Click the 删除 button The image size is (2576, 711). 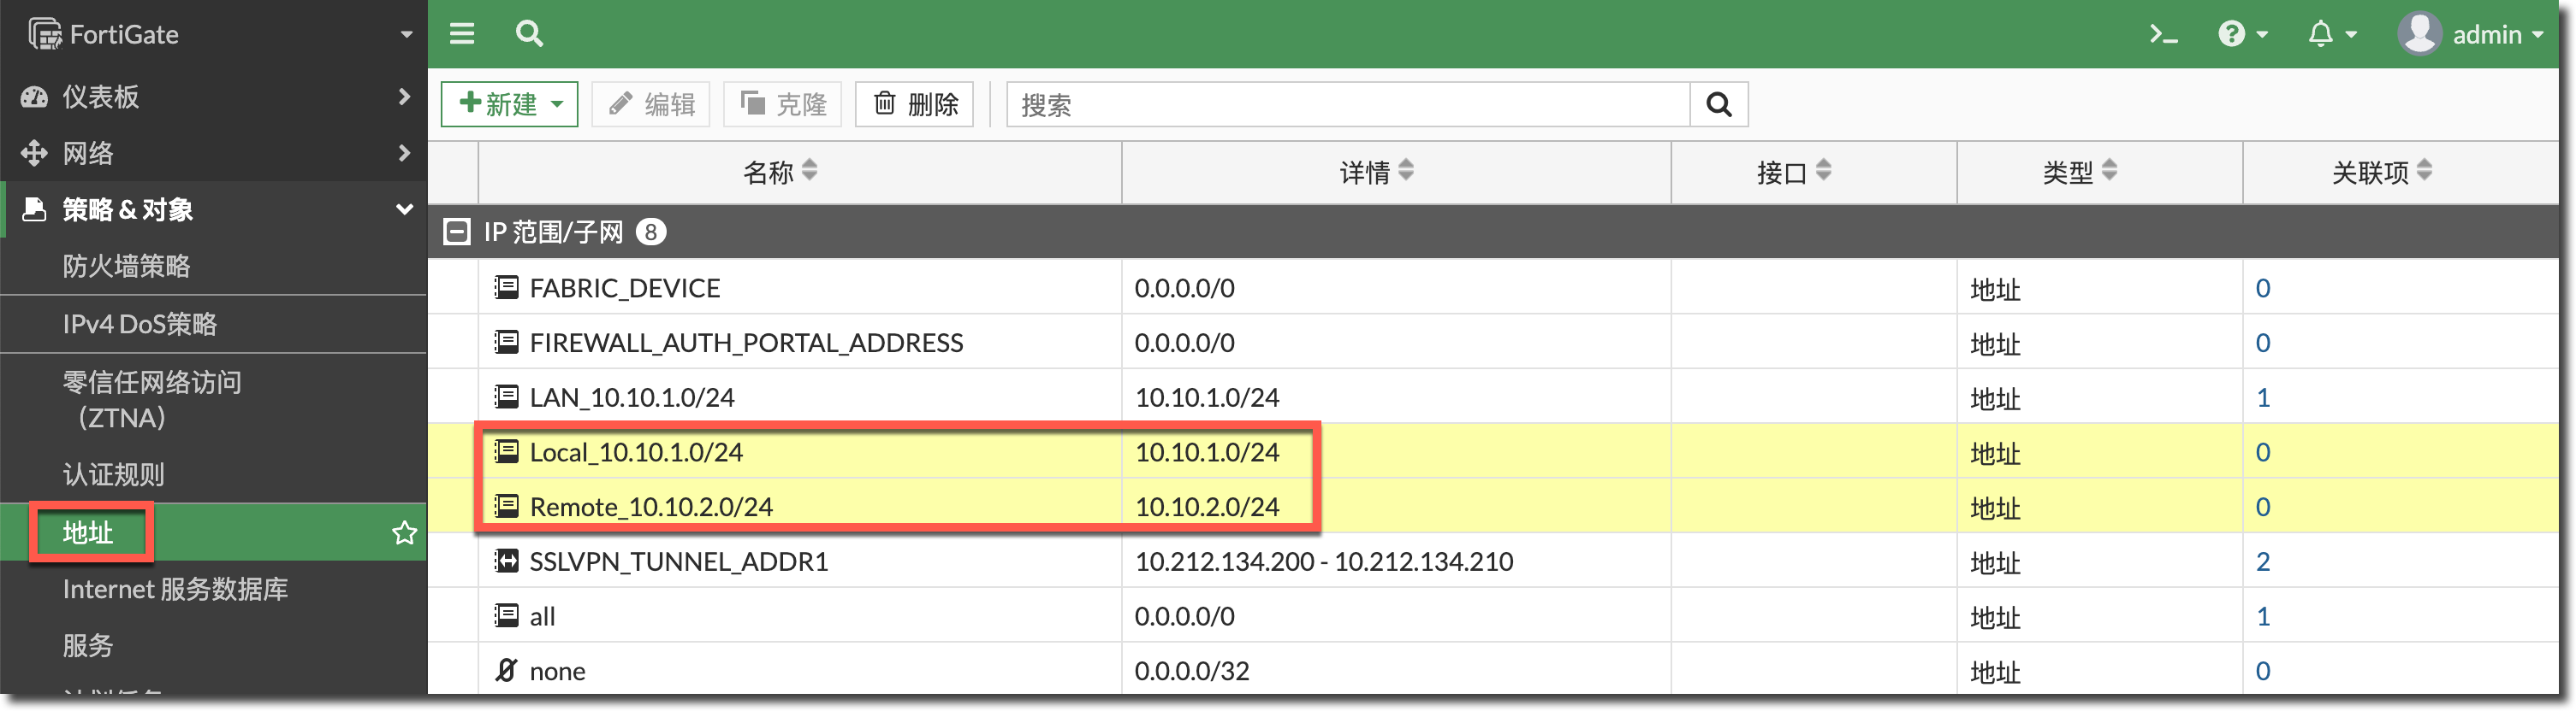point(914,104)
